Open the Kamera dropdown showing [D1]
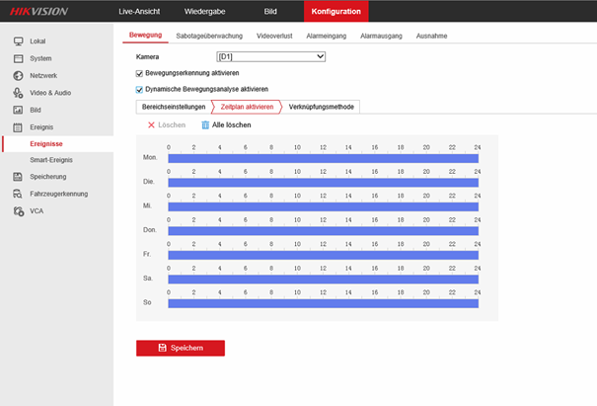Viewport: 597px width, 406px height. 270,57
